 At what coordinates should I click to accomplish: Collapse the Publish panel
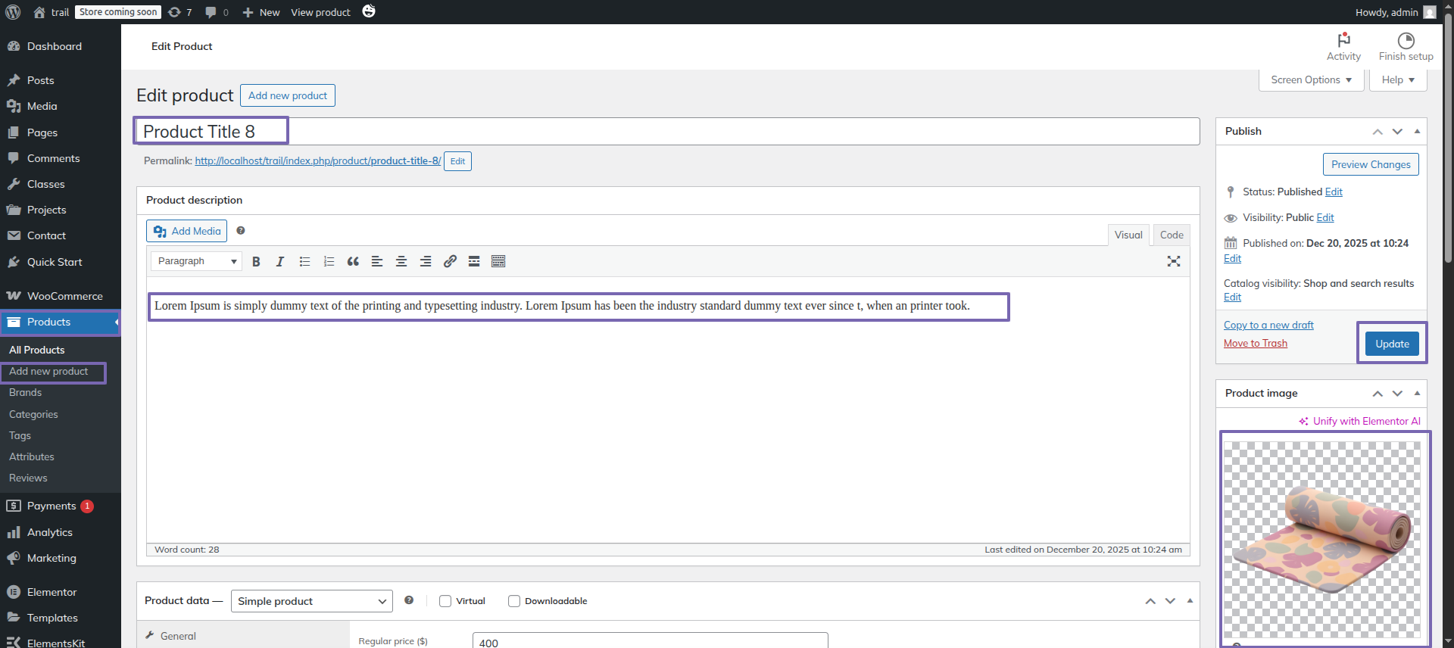tap(1417, 131)
